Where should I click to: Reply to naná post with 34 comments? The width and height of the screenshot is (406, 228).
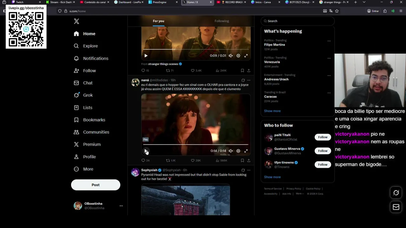(x=145, y=161)
